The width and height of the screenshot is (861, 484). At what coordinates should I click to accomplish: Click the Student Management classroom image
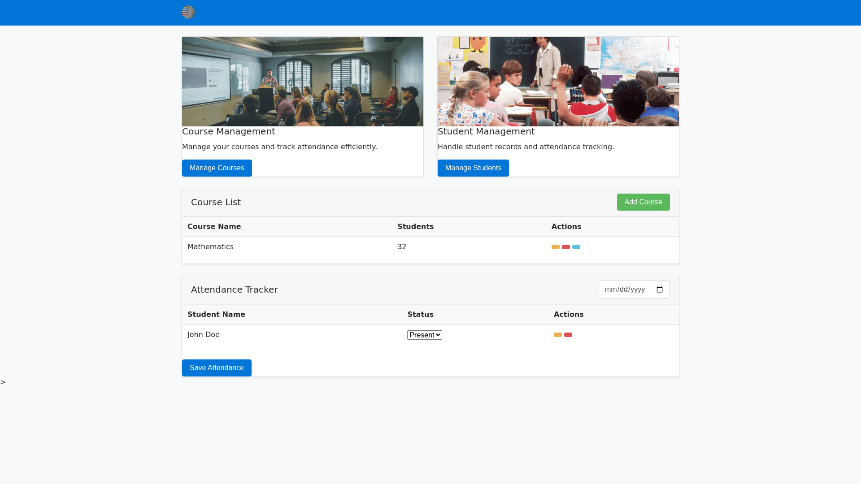coord(558,82)
